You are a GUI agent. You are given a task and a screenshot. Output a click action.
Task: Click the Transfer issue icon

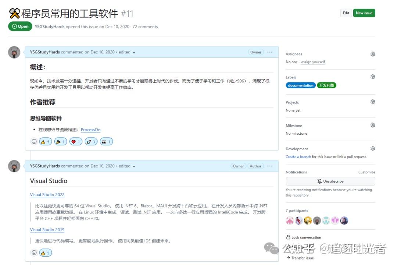[x=287, y=258]
